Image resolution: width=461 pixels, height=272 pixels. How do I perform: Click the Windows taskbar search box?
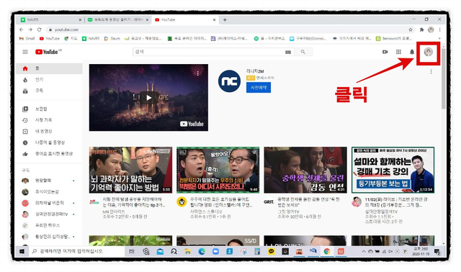(76, 251)
